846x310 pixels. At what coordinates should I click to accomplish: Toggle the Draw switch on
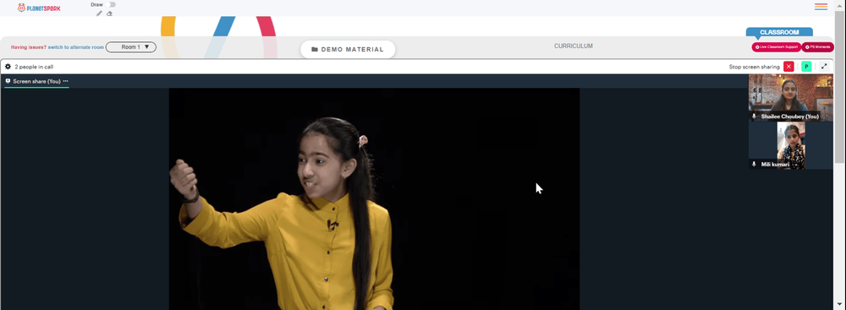(x=112, y=4)
